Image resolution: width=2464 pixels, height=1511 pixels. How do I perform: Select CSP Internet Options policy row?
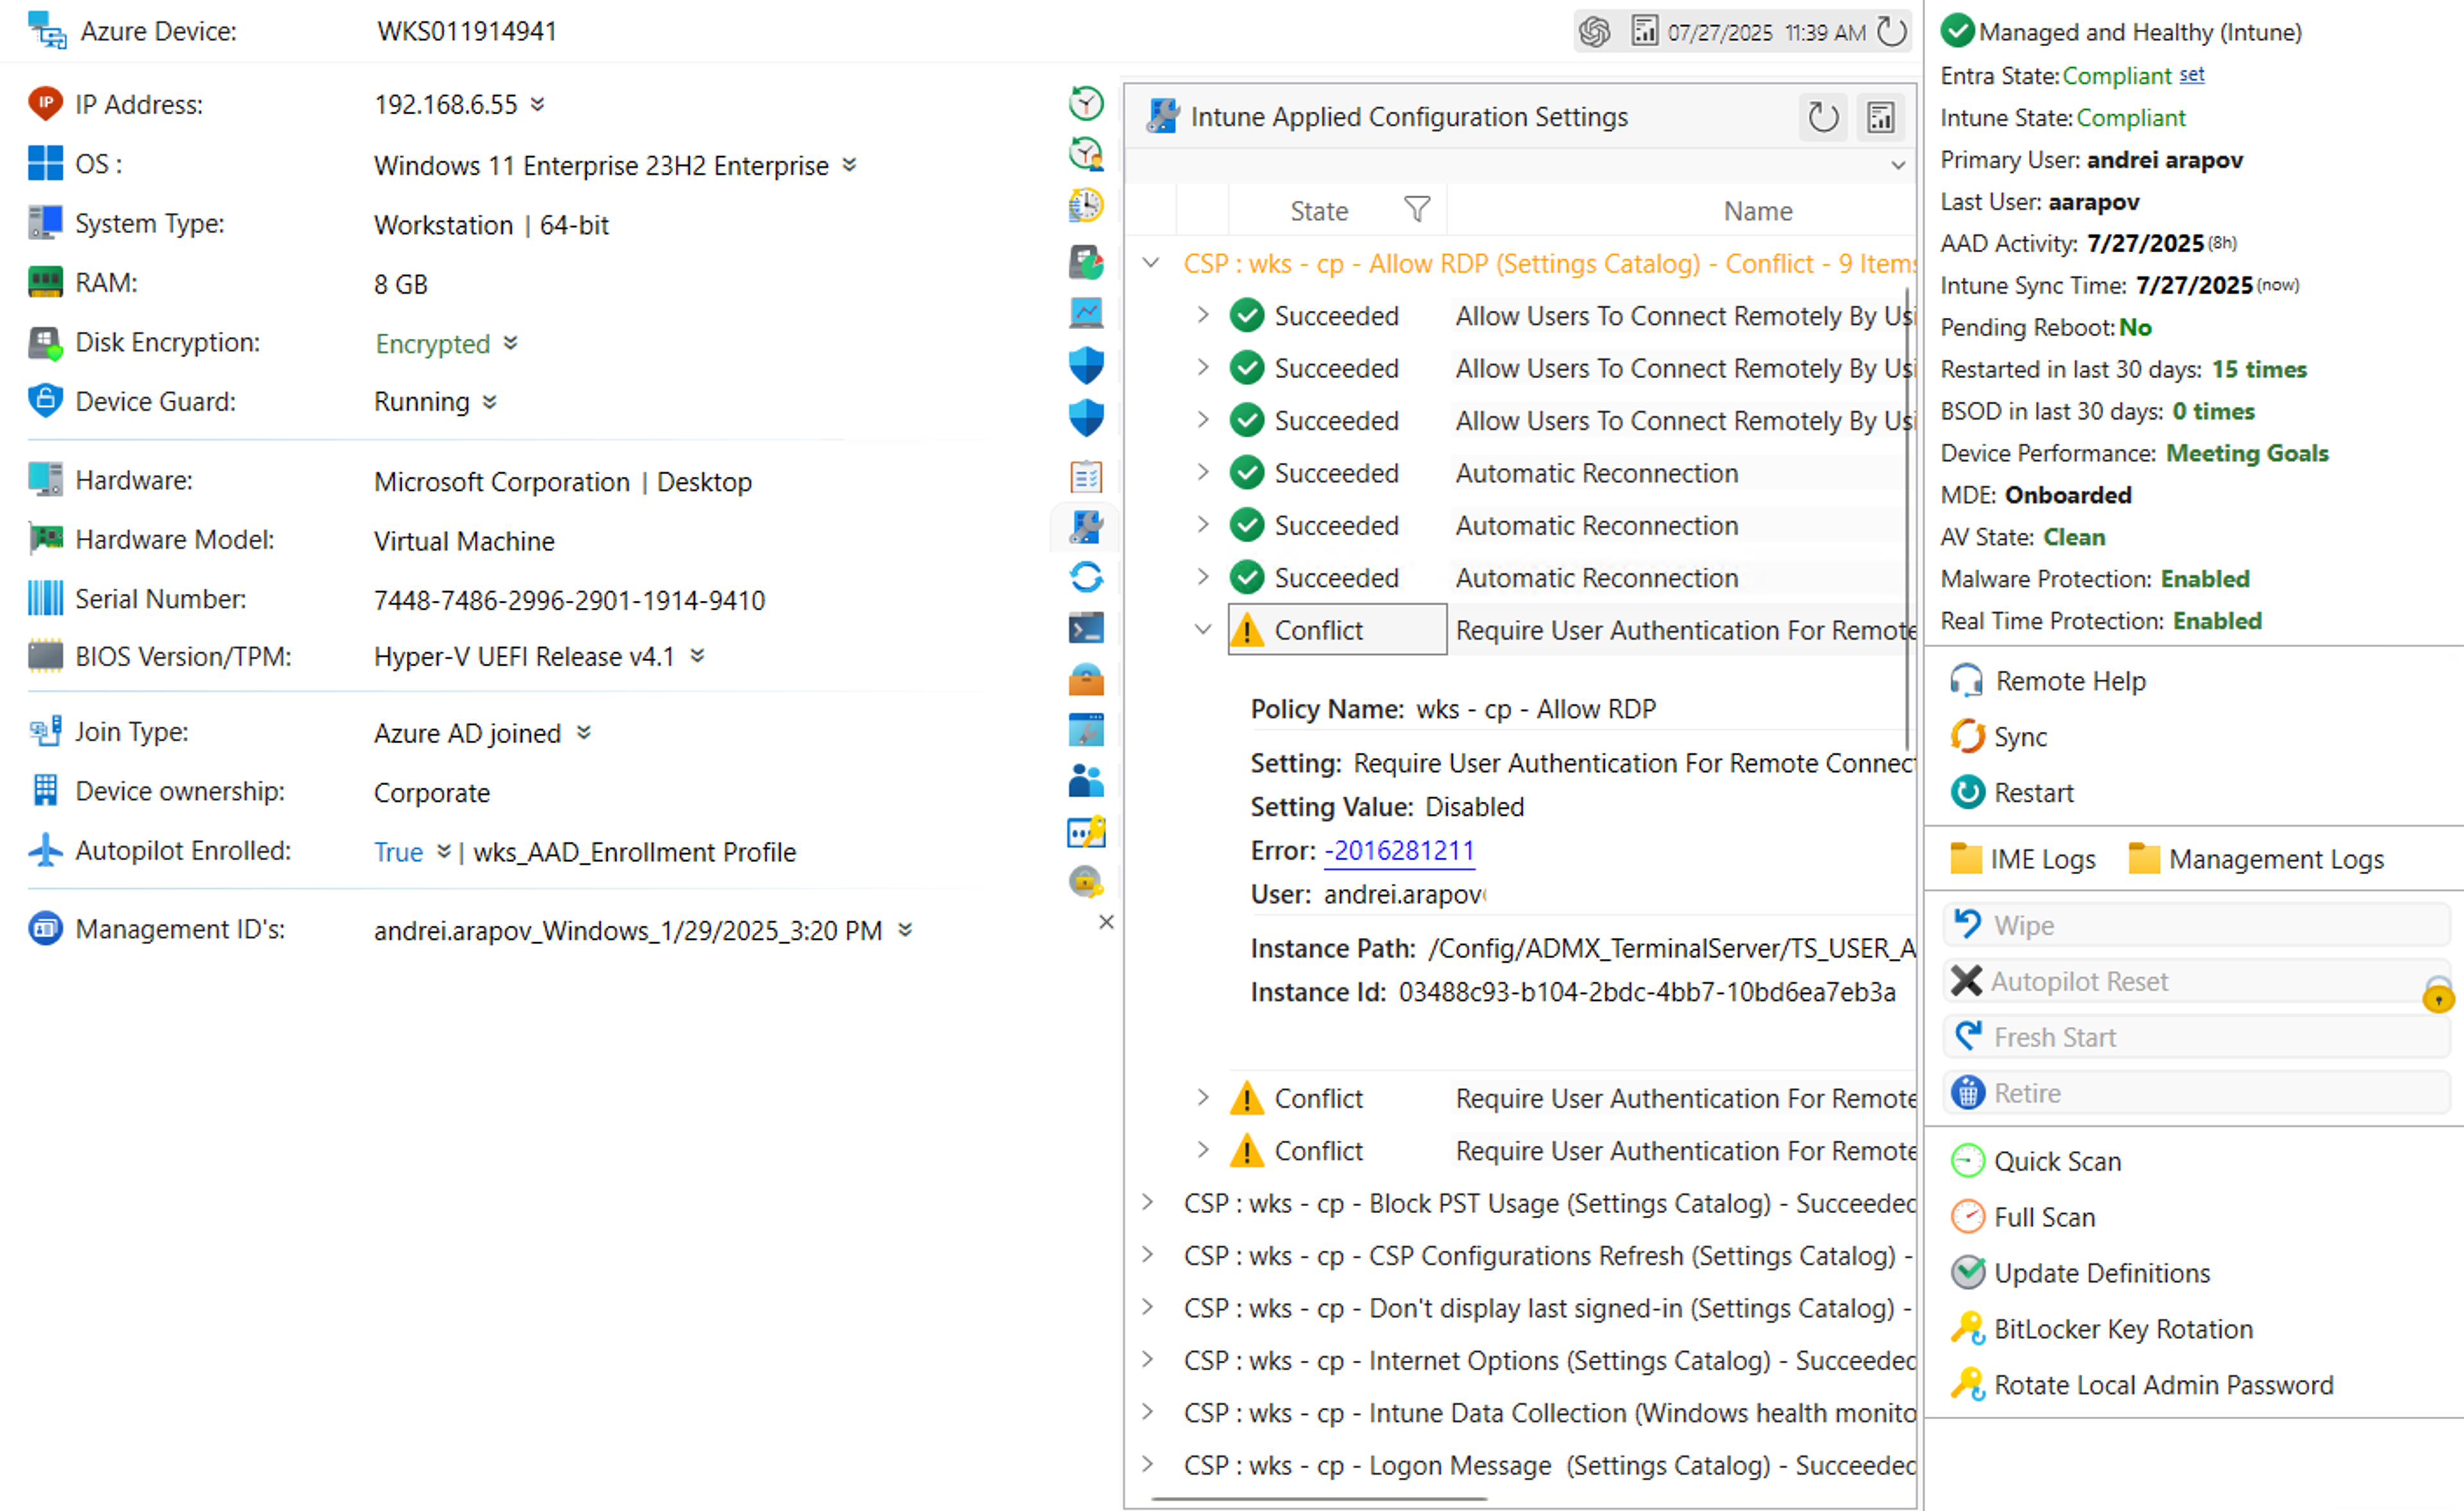click(x=1549, y=1361)
